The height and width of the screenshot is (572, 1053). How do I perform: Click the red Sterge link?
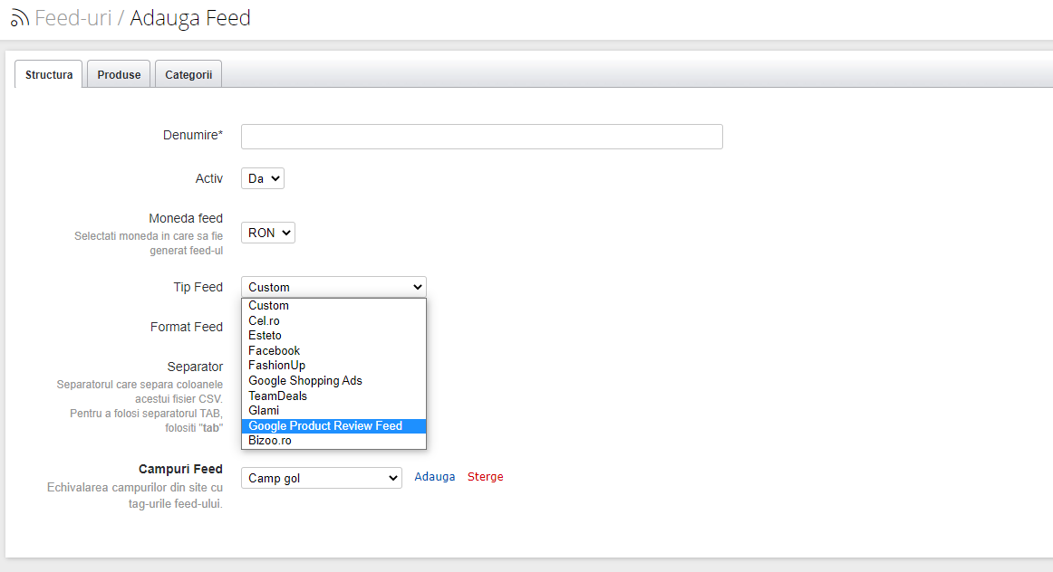tap(486, 477)
